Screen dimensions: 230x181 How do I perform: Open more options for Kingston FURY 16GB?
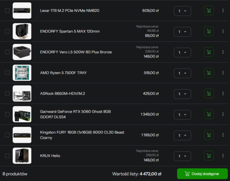(223, 135)
